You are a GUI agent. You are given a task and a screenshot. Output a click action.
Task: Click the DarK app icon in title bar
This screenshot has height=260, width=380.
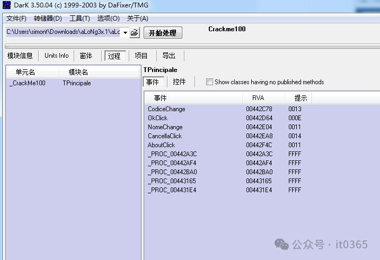[x=5, y=6]
